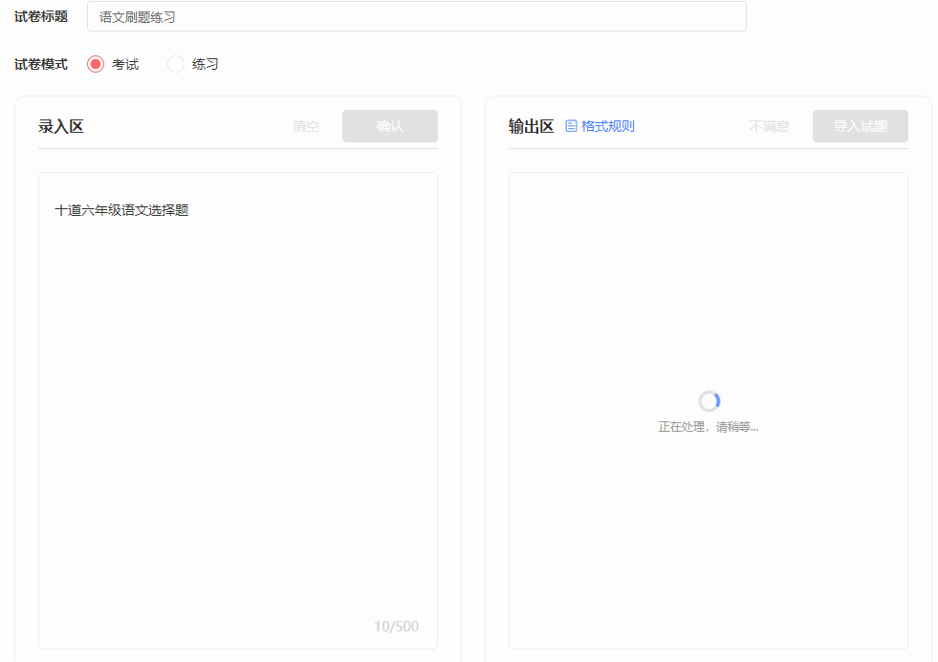The width and height of the screenshot is (938, 662).
Task: Select the 考试 radio button
Action: (x=96, y=64)
